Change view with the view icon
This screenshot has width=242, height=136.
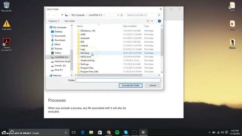tap(148, 21)
